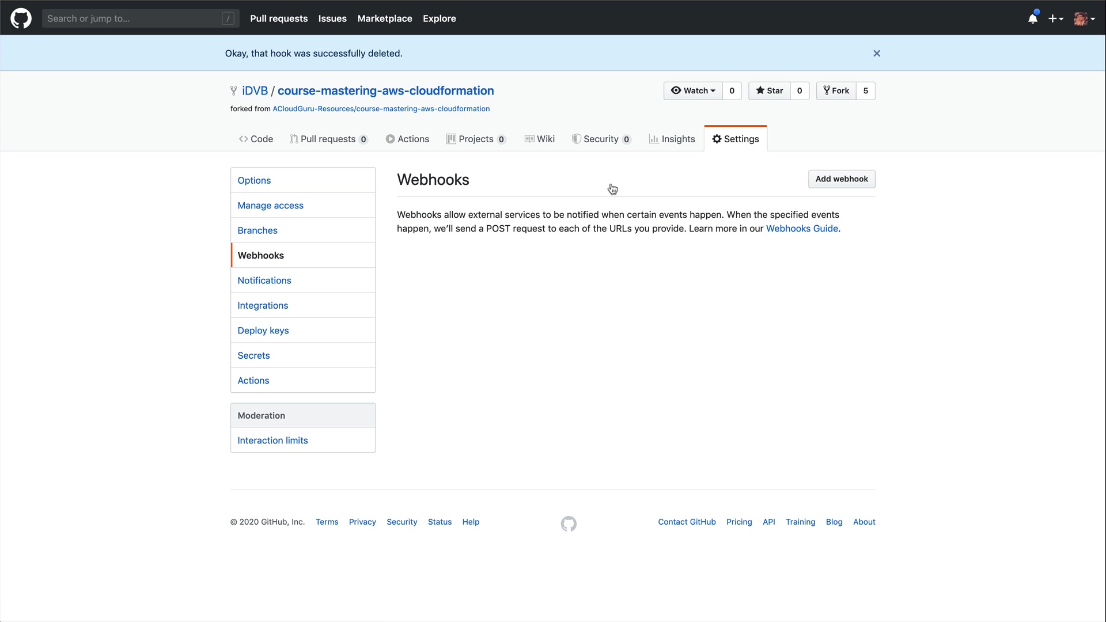Switch to the Code tab
The image size is (1106, 622).
pos(256,139)
